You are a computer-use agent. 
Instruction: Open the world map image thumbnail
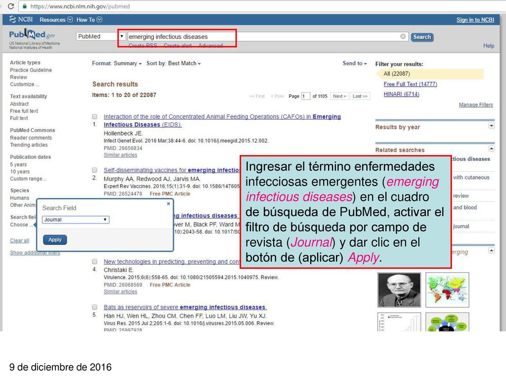[447, 290]
